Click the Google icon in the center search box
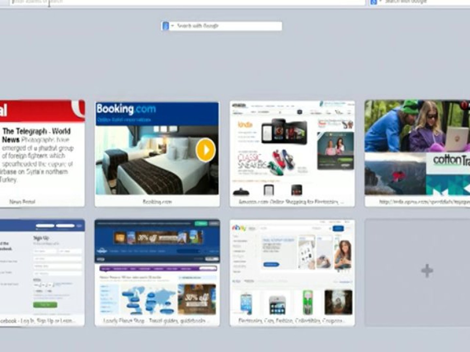 165,26
